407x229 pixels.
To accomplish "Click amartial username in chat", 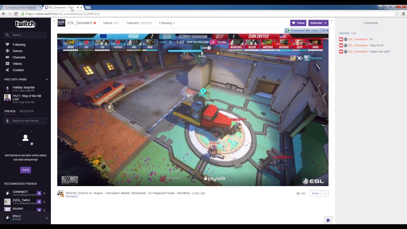I will 344,33.
